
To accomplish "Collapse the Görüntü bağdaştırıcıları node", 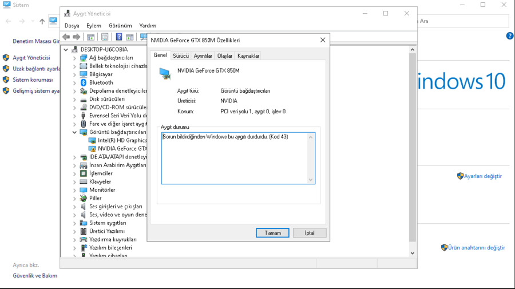I will (x=74, y=132).
